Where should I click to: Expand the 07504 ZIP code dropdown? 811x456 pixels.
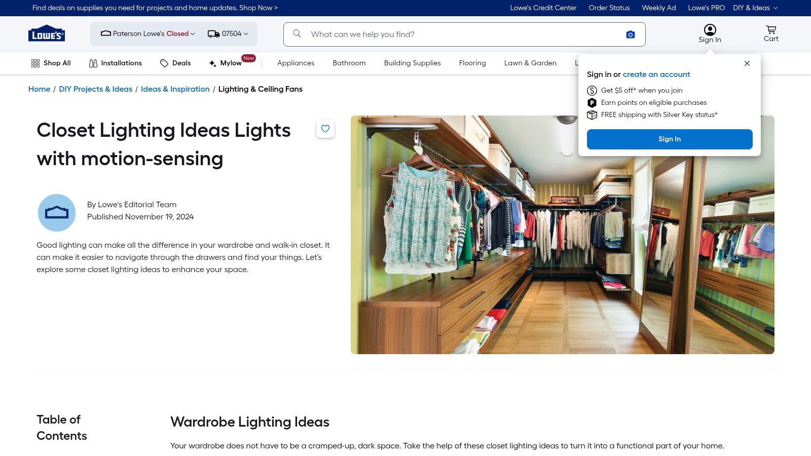pyautogui.click(x=246, y=33)
